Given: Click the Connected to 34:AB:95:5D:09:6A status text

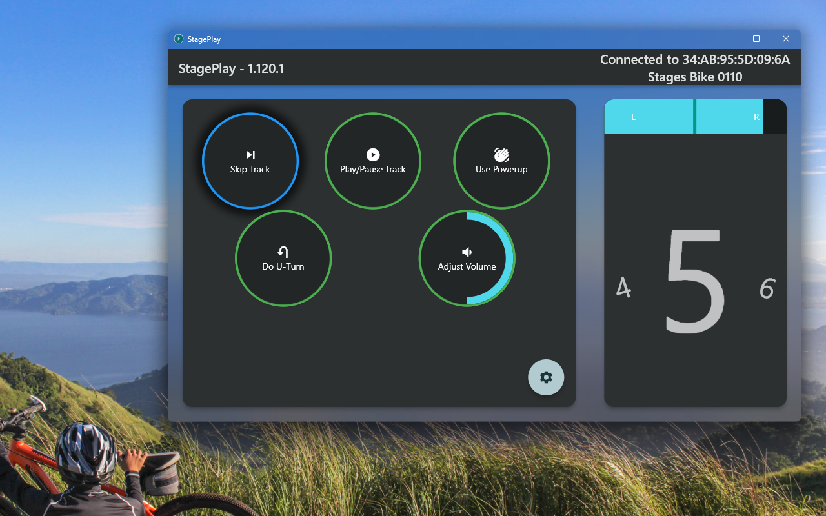Looking at the screenshot, I should (695, 59).
